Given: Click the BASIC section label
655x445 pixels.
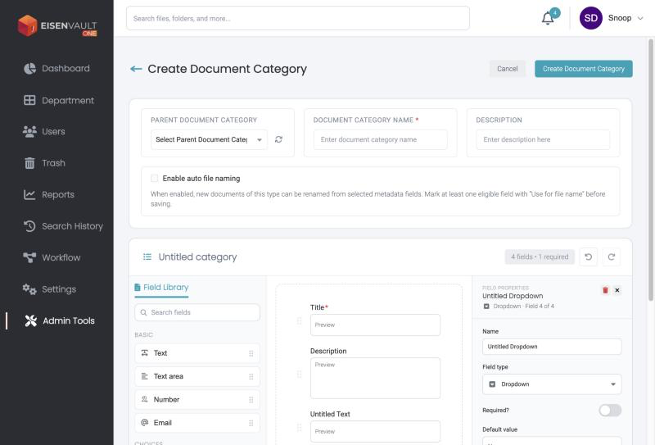Looking at the screenshot, I should (144, 334).
